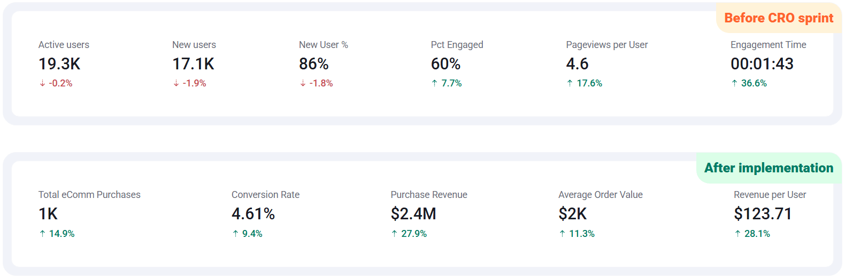Click the 1K purchases value
Screen dimensions: 845x278
[48, 214]
